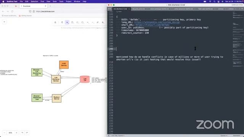Select the Redirect Service box
This screenshot has height=137, width=244.
click(x=56, y=98)
